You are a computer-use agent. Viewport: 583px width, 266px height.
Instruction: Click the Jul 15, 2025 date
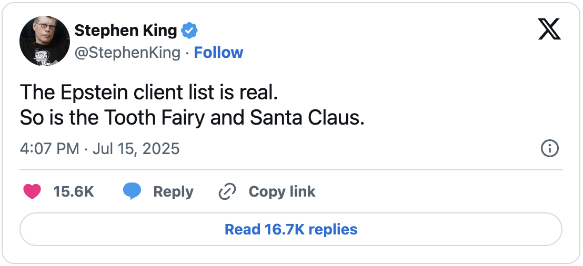(136, 149)
